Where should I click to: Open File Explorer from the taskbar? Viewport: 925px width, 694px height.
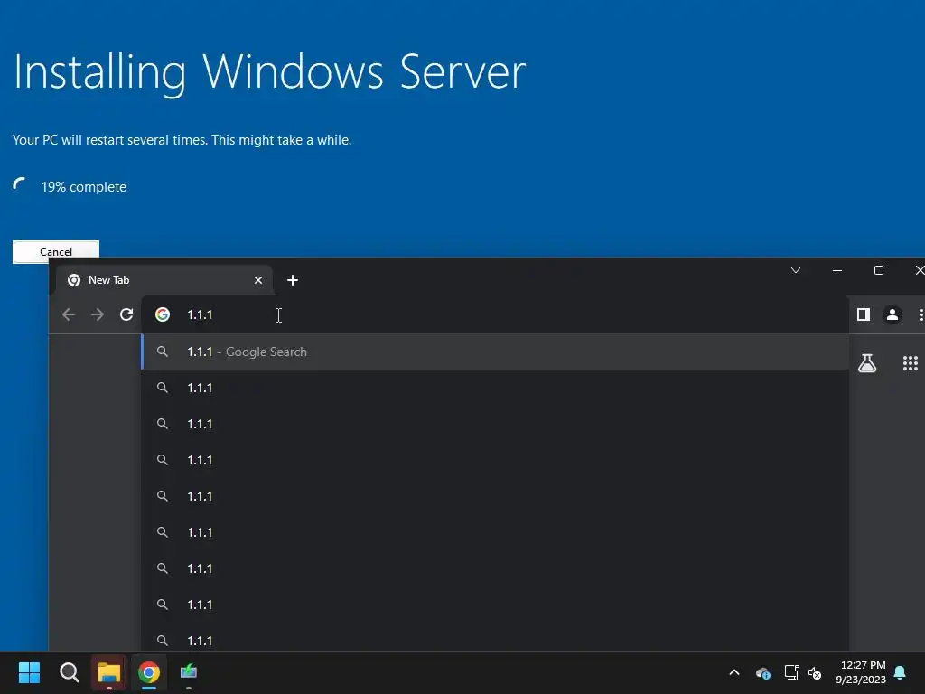point(109,672)
